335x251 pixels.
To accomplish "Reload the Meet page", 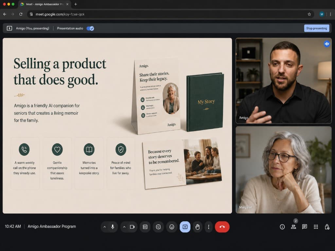I will (21, 14).
